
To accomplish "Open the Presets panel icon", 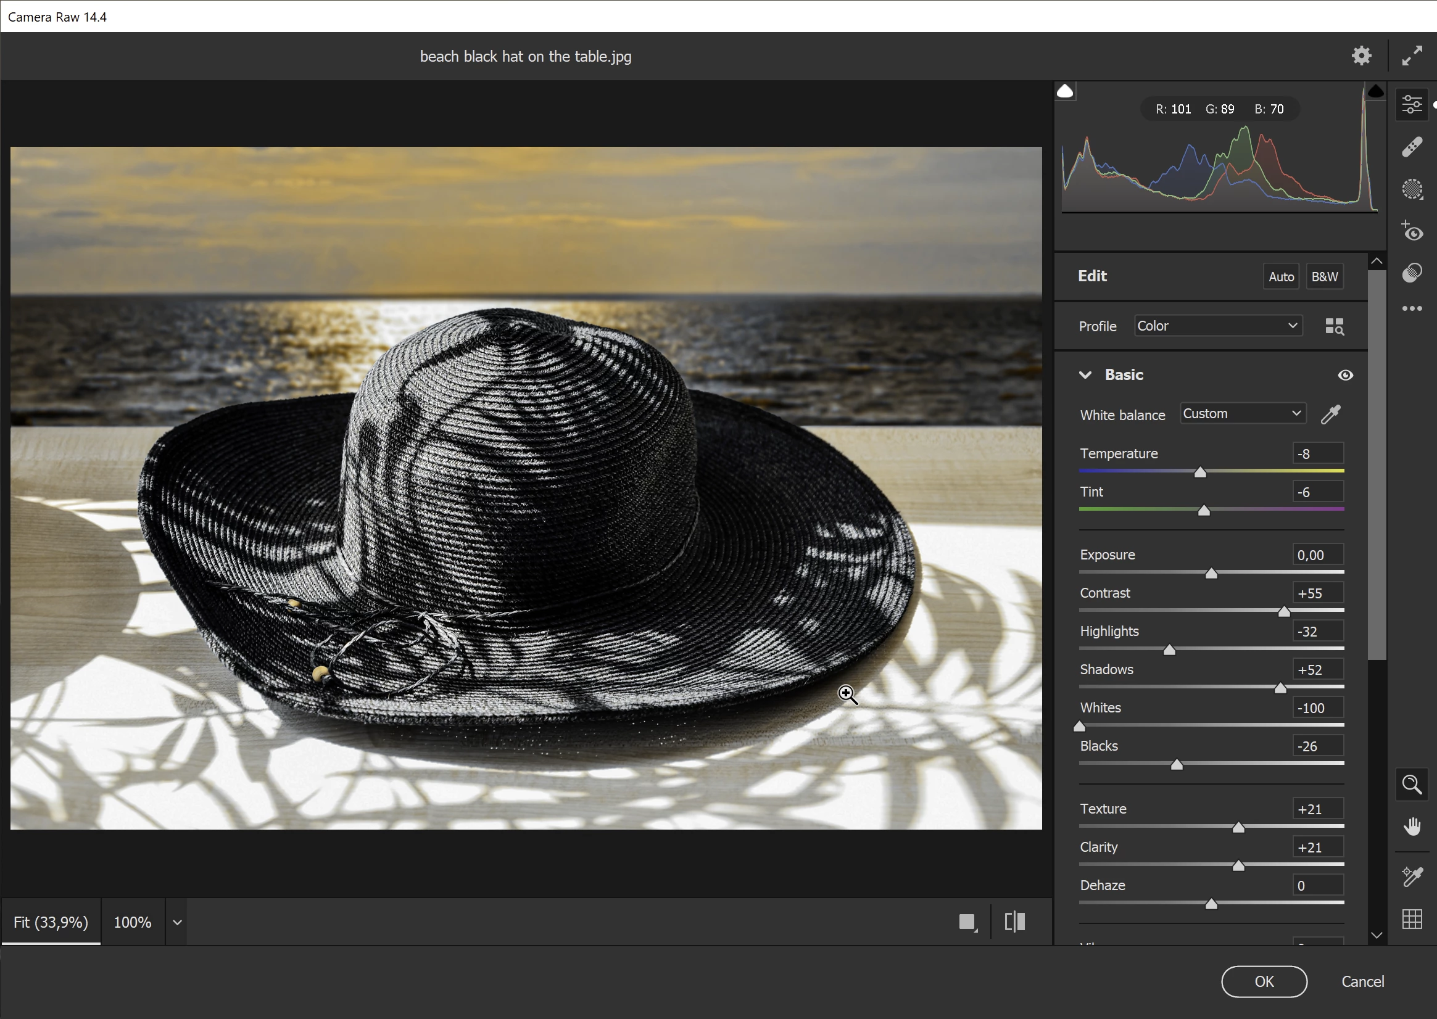I will click(1412, 272).
